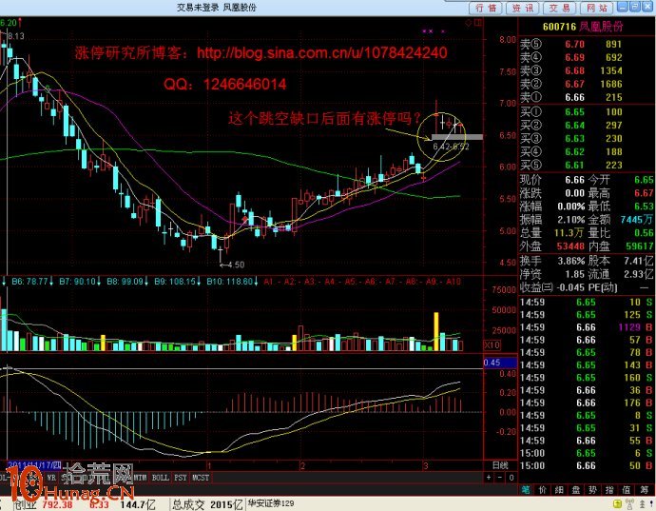Click 换手 turnover rate 3.86%
Viewport: 656px width, 511px height.
(x=571, y=261)
